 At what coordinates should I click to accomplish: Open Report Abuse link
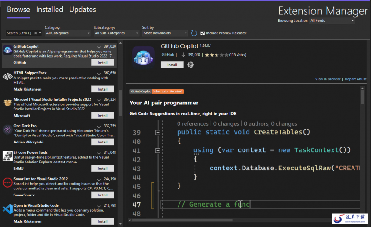(x=356, y=79)
